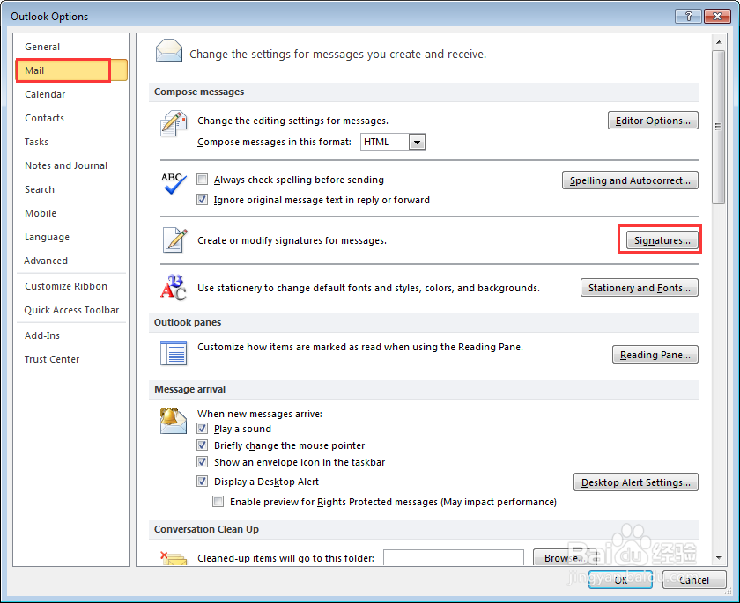740x603 pixels.
Task: Click the Editor Options button
Action: point(653,121)
